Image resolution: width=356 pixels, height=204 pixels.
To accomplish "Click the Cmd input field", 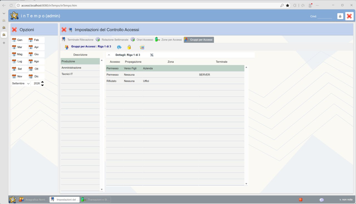I will click(325, 16).
